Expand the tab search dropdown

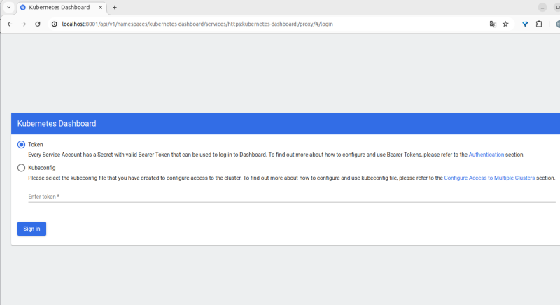[x=9, y=7]
